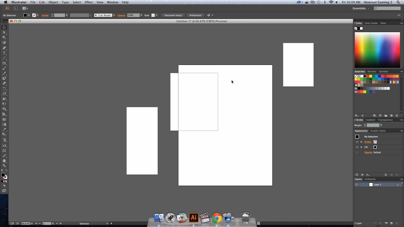Select the Type tool
404x227 pixels.
(4, 53)
